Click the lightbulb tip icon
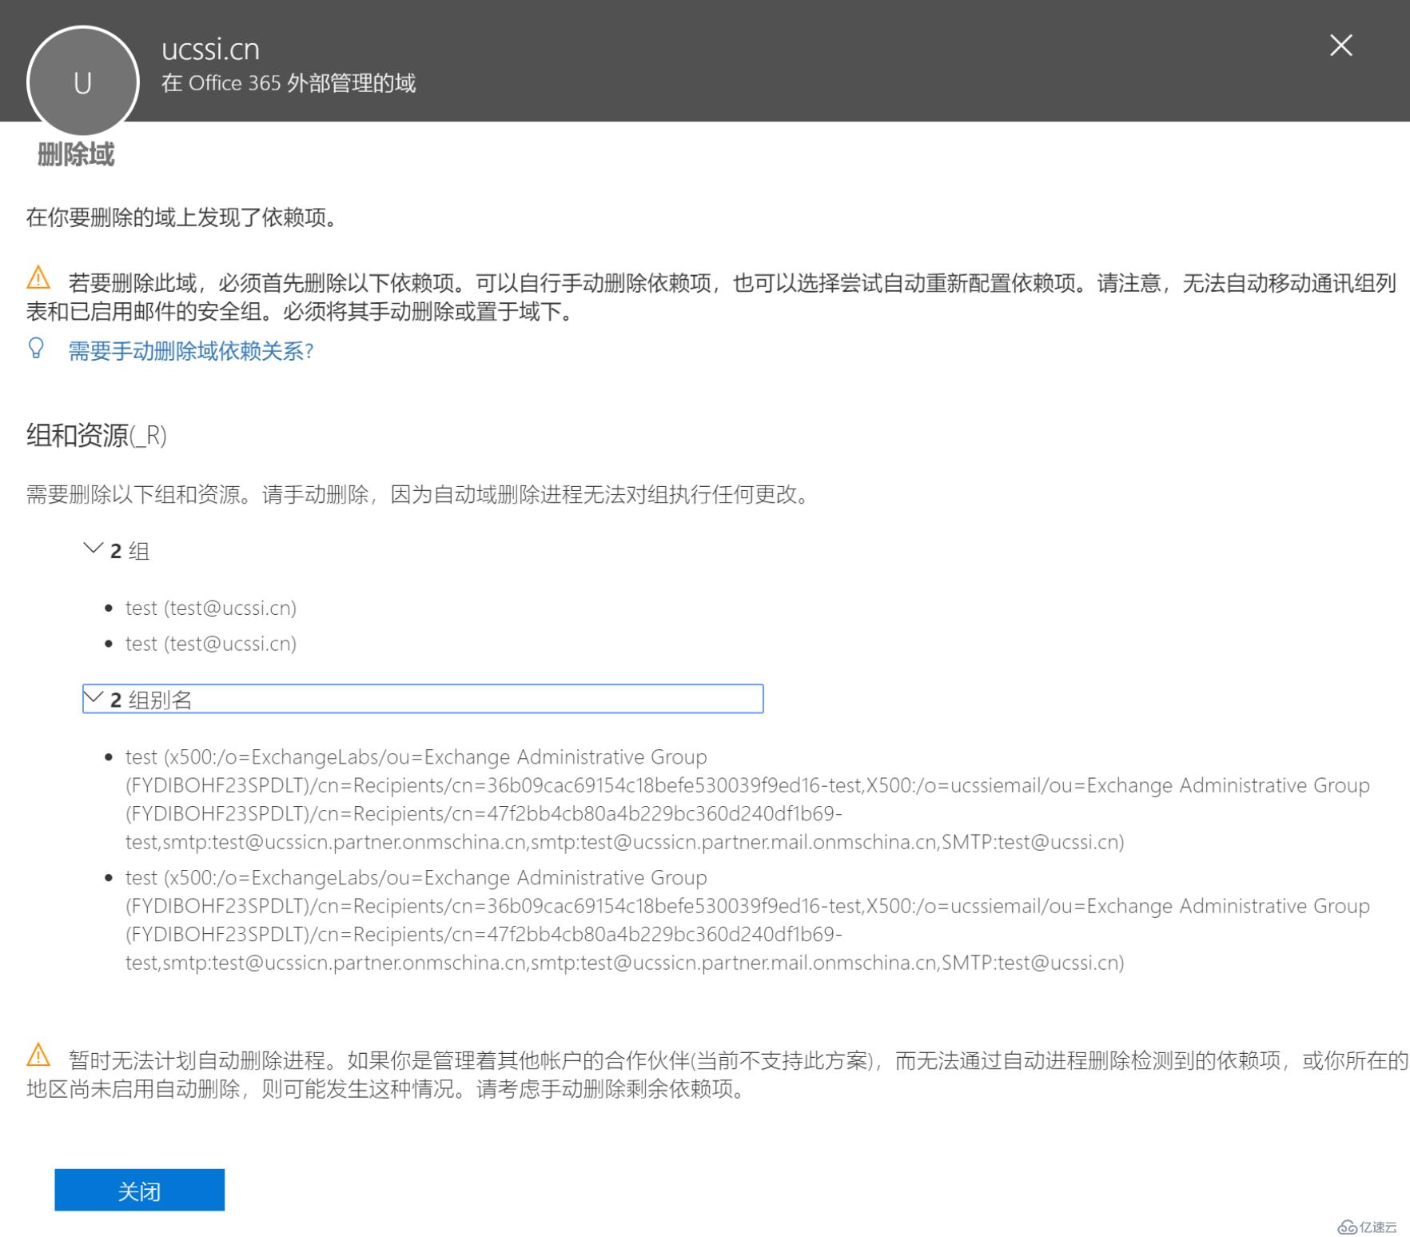Image resolution: width=1410 pixels, height=1237 pixels. click(36, 348)
